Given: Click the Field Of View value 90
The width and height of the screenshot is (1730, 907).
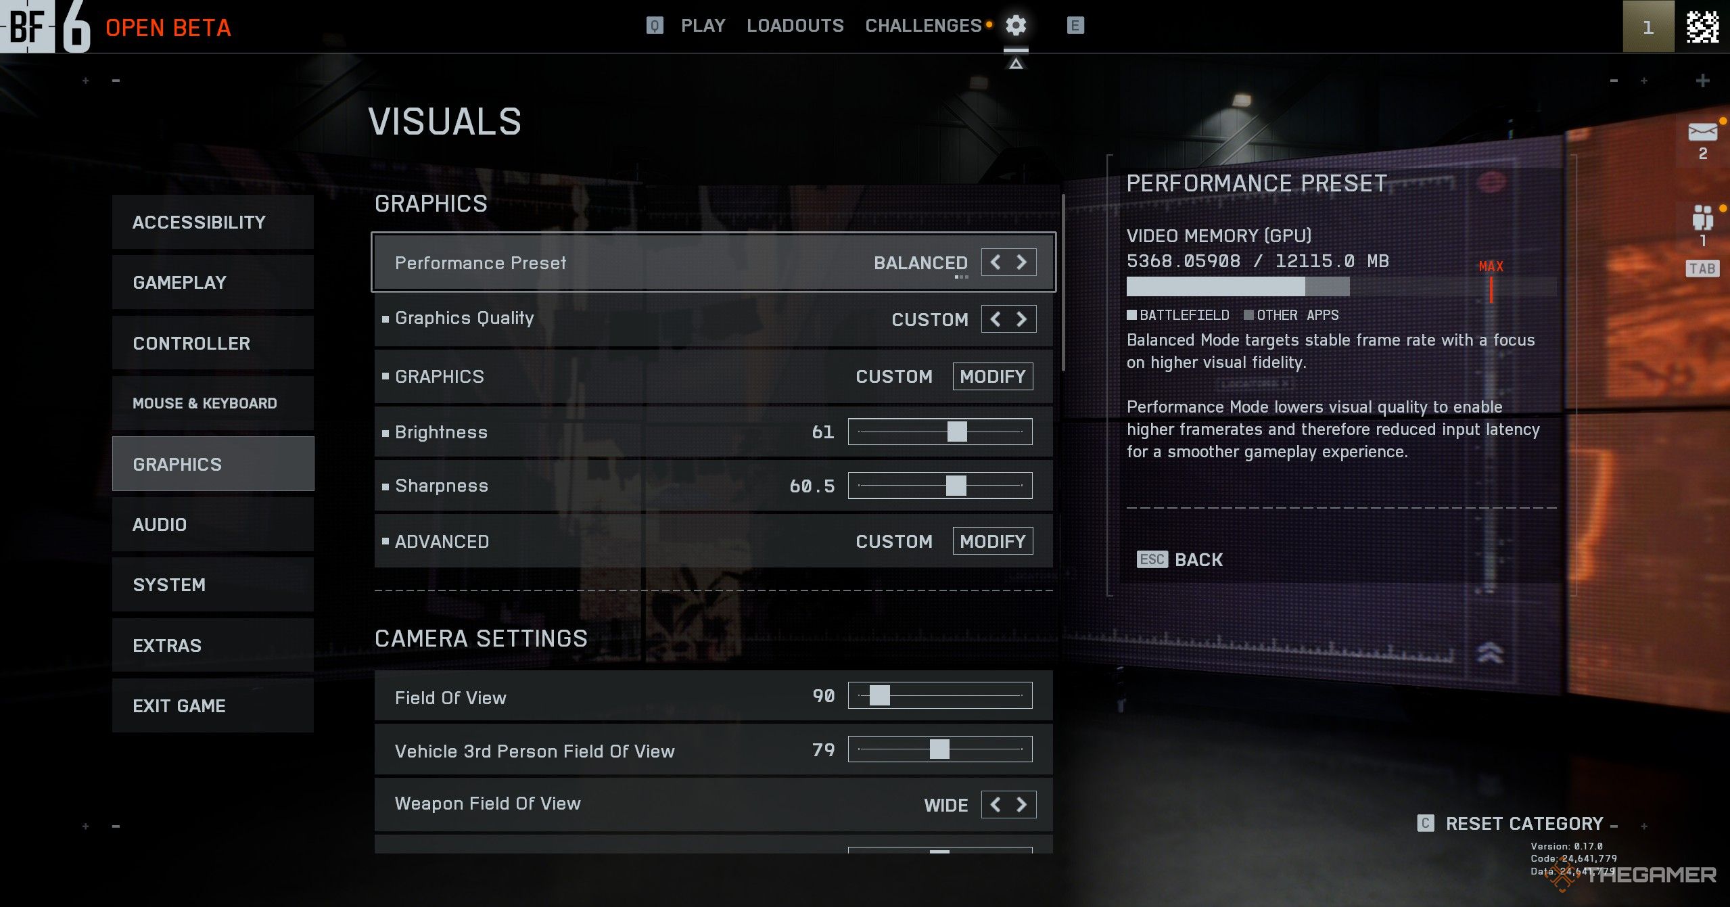Looking at the screenshot, I should pyautogui.click(x=824, y=695).
